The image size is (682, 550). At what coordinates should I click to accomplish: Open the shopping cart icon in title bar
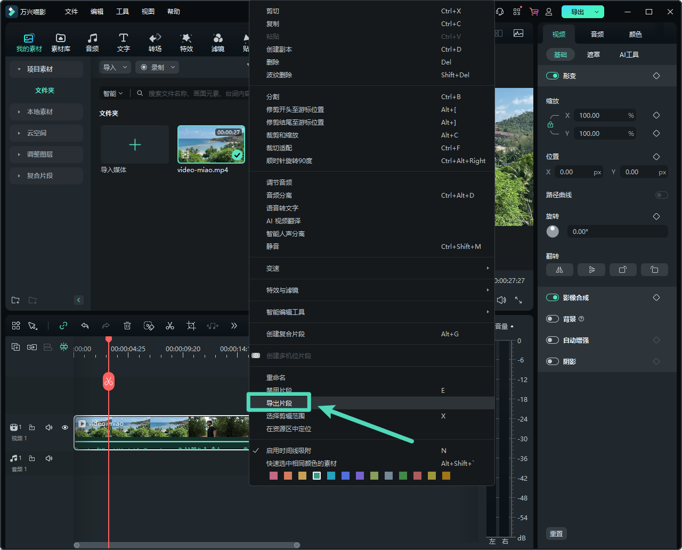[x=533, y=12]
